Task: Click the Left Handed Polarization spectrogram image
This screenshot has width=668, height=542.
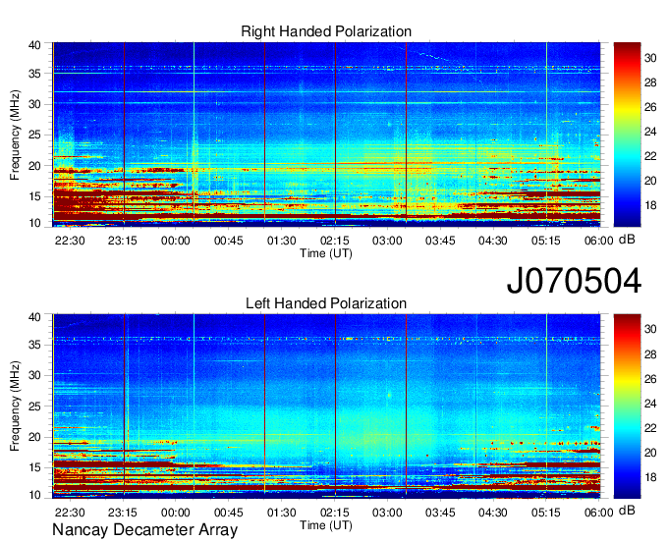Action: pyautogui.click(x=326, y=406)
